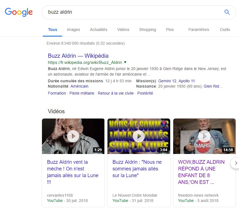Play the 3:04 Nous ne sommes video
Image resolution: width=239 pixels, height=212 pixels.
139,136
